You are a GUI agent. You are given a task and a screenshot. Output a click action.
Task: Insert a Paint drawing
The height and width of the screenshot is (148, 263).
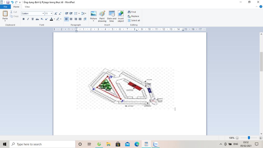102,16
